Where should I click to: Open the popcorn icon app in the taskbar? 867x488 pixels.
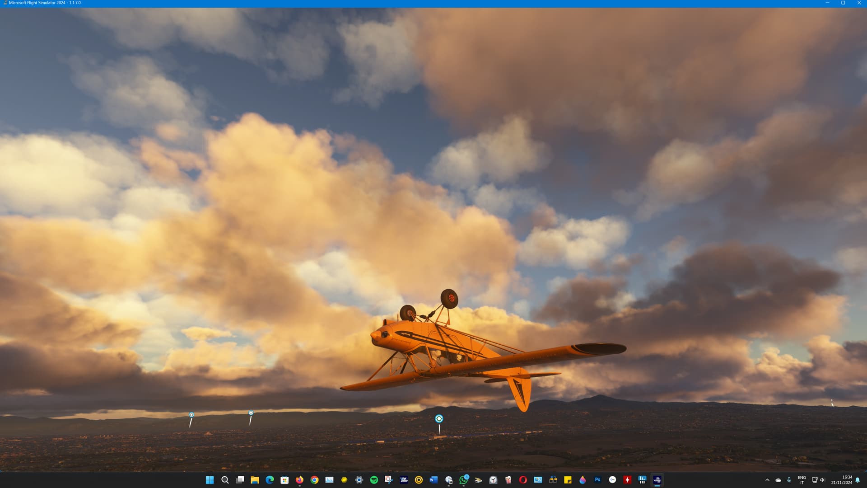(x=508, y=480)
